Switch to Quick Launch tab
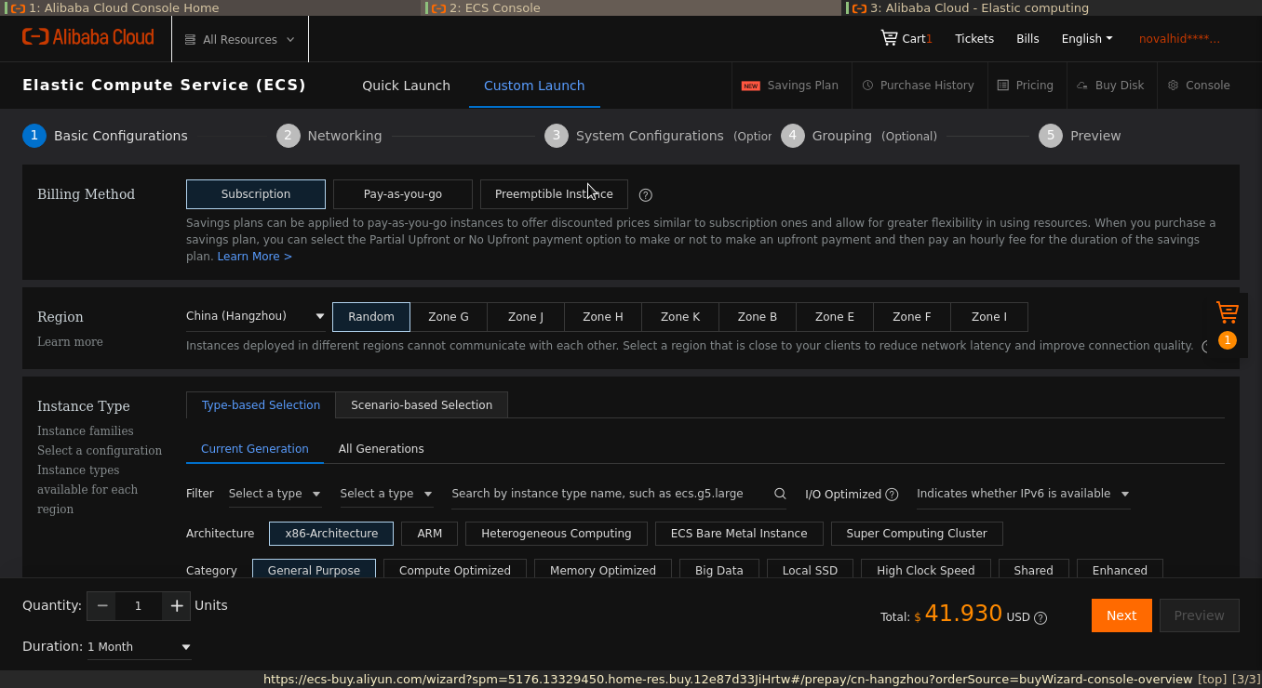The image size is (1262, 688). (406, 86)
